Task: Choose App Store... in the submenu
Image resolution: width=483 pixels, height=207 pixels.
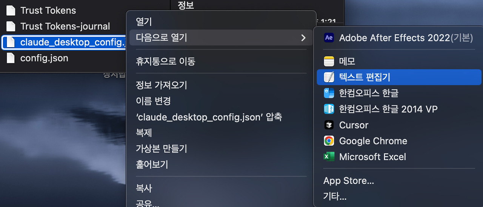Action: click(x=399, y=181)
